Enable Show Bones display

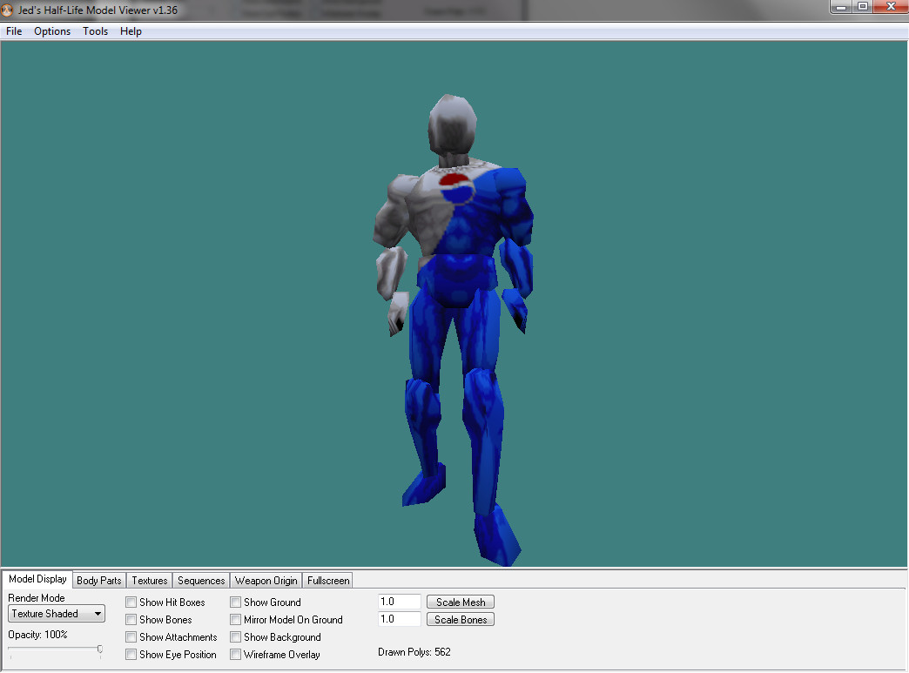click(x=131, y=619)
